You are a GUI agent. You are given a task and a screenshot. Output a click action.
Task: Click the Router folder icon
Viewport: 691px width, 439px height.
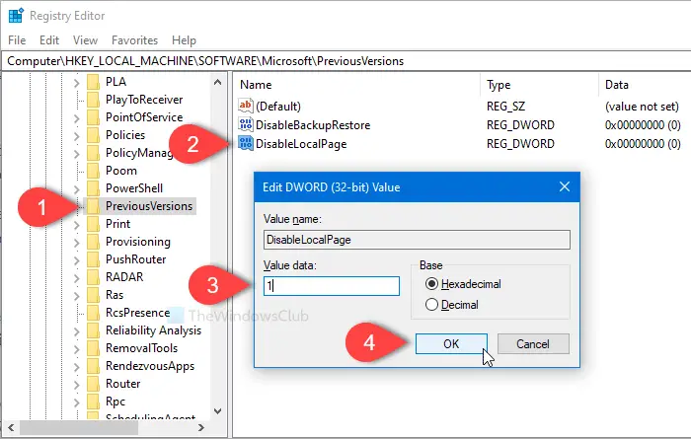93,384
